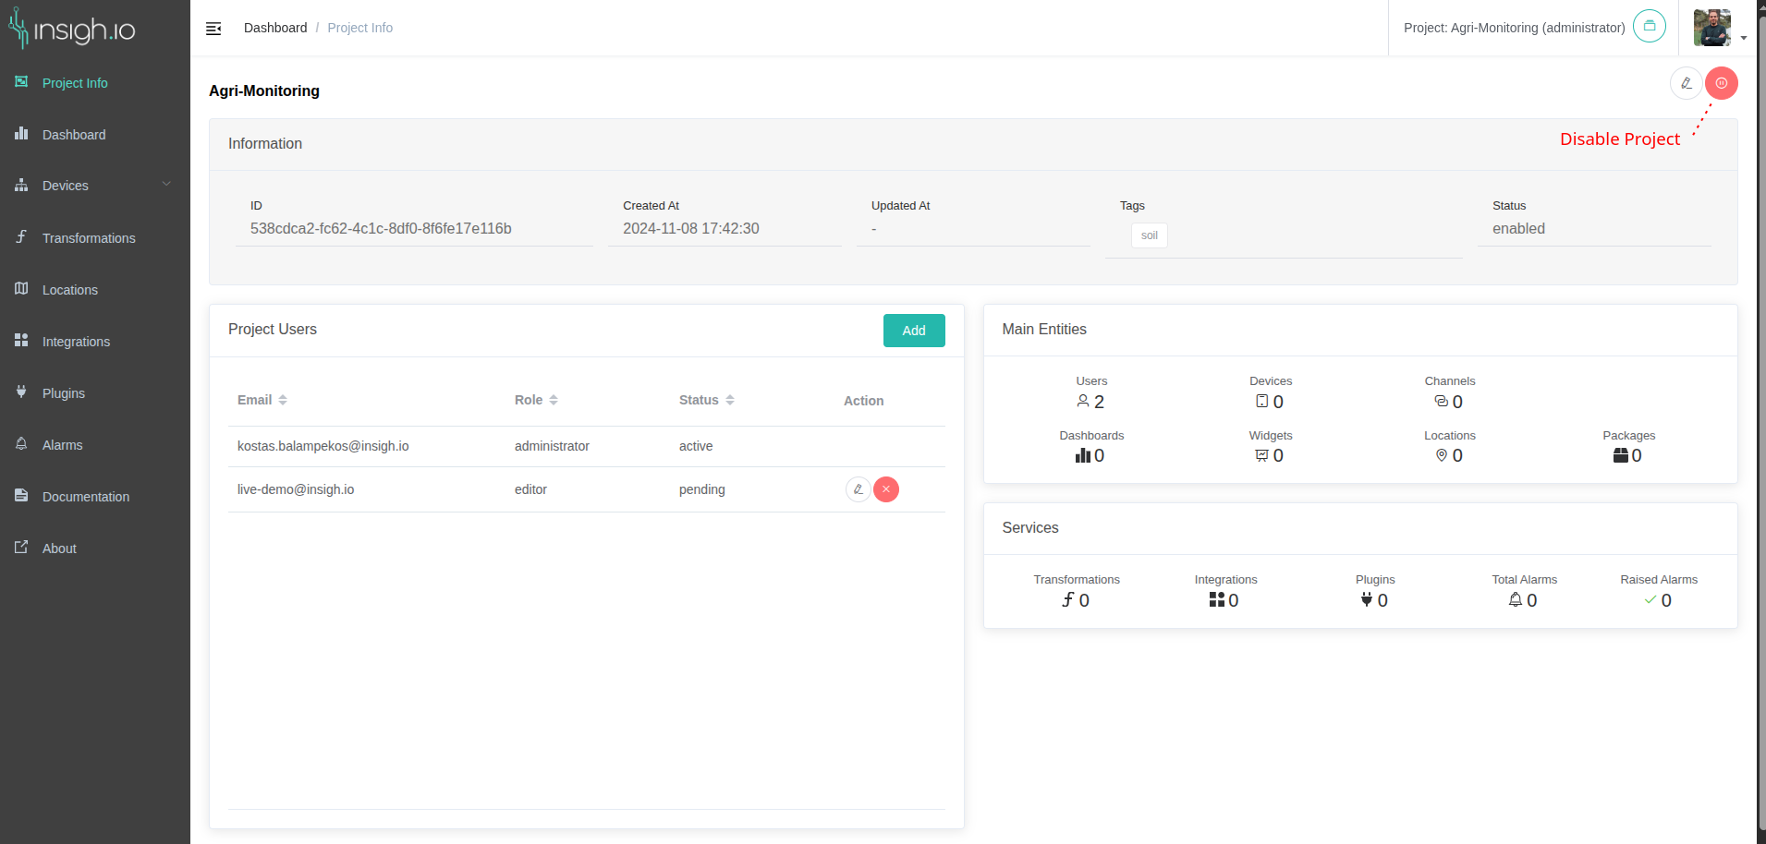
Task: Click the About external-link sidebar icon
Action: 21,547
